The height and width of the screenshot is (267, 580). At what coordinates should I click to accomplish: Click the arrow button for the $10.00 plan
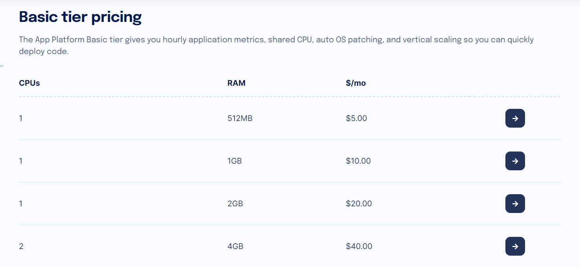[515, 161]
